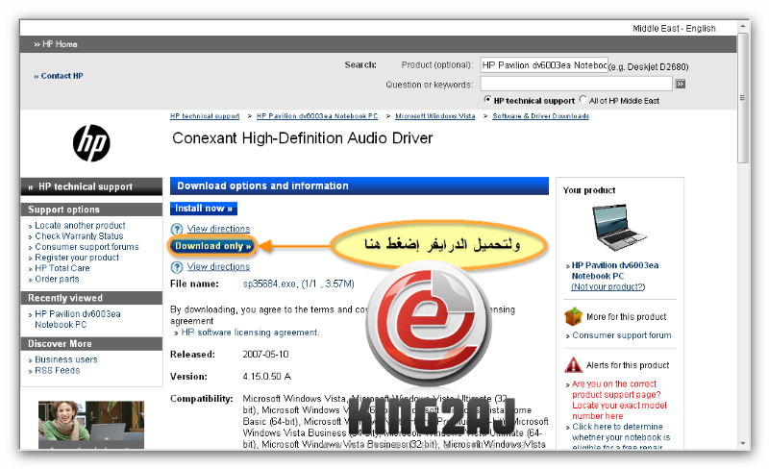The width and height of the screenshot is (769, 469).
Task: Click the search go button icon
Action: [680, 85]
